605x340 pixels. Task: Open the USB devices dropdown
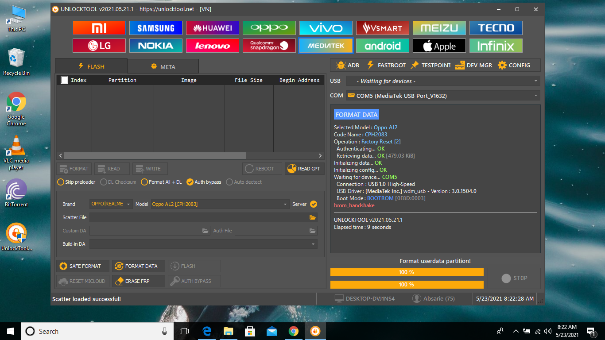click(443, 81)
